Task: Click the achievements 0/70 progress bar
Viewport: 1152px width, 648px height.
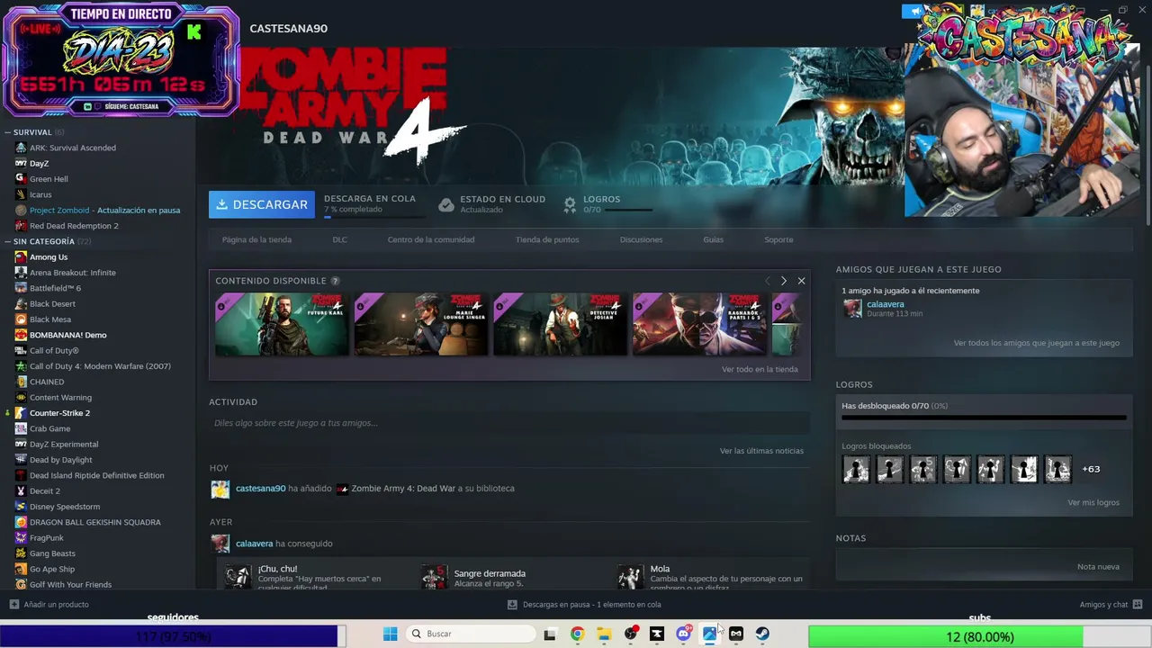Action: [x=984, y=418]
